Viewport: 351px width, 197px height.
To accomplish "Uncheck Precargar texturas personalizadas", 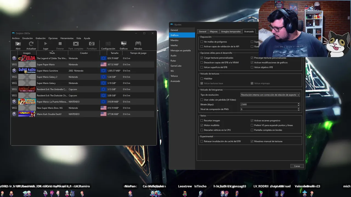I will click(x=252, y=58).
